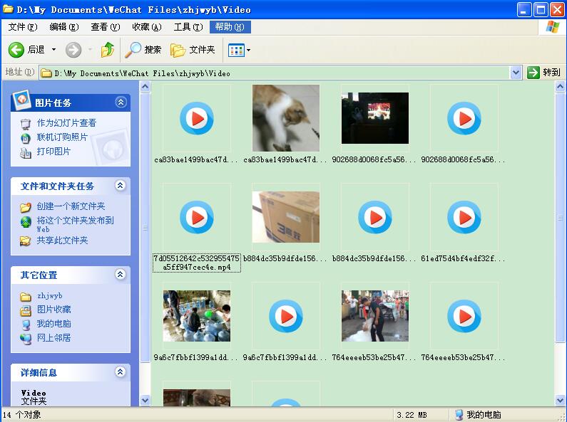The width and height of the screenshot is (567, 422).
Task: Open 我的电脑 in Other Places
Action: [53, 324]
